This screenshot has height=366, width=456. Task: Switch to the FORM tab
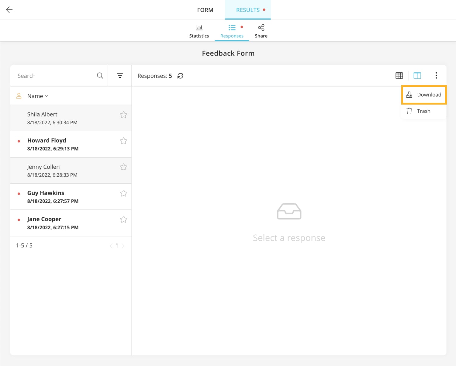point(205,10)
